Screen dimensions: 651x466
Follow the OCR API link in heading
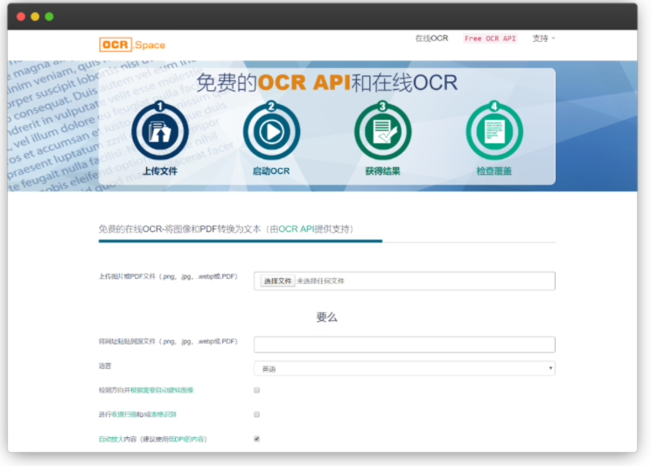297,229
